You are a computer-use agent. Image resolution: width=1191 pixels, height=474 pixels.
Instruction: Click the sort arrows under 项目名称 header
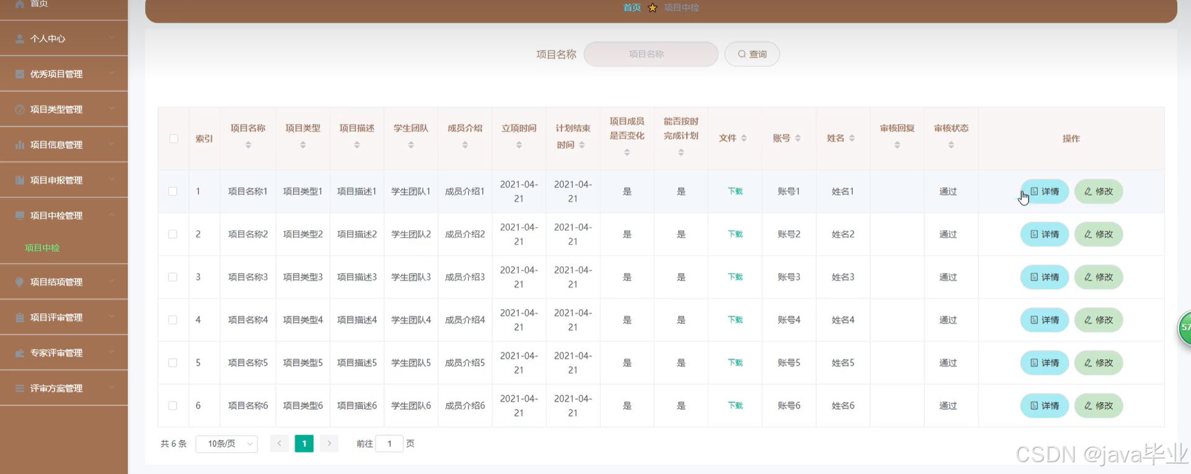pyautogui.click(x=248, y=145)
